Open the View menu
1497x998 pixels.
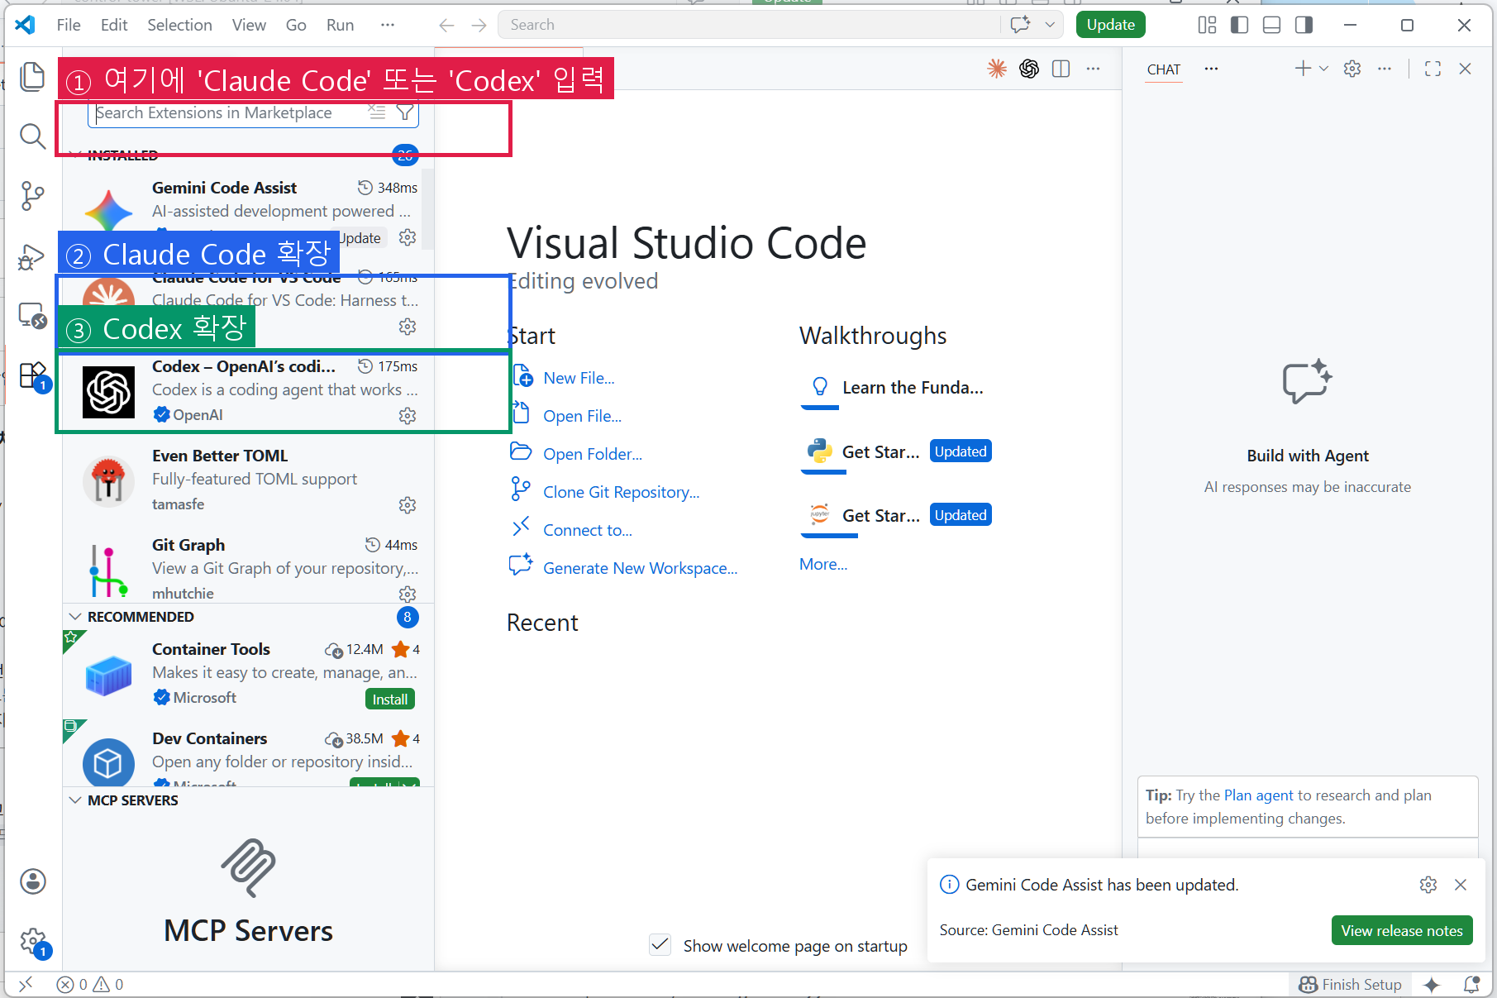[x=249, y=25]
